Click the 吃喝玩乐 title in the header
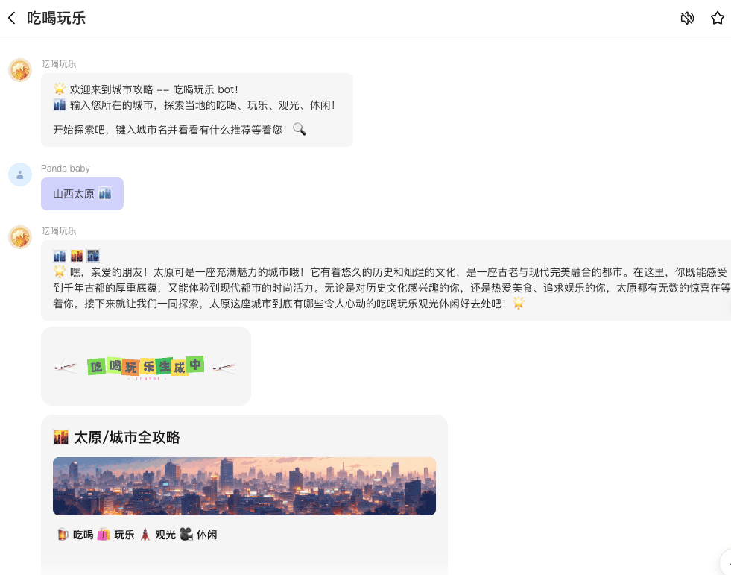731x575 pixels. 57,18
